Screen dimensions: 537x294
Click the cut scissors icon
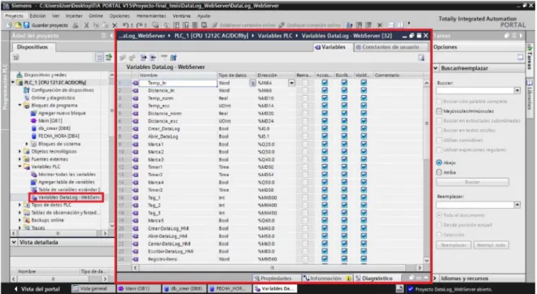[86, 25]
